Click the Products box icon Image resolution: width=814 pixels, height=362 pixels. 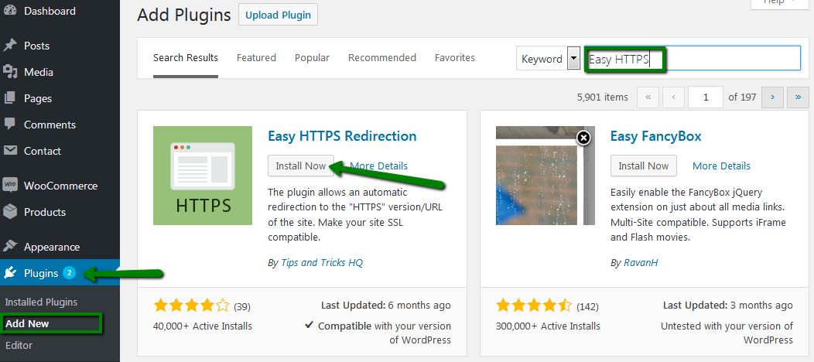point(10,212)
